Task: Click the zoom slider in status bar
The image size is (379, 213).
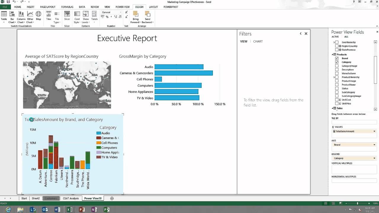Action: (357, 204)
